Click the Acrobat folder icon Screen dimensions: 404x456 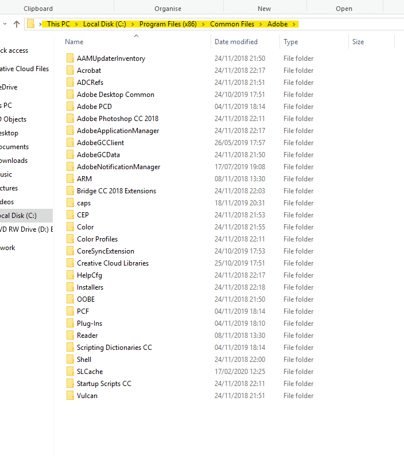[x=70, y=70]
